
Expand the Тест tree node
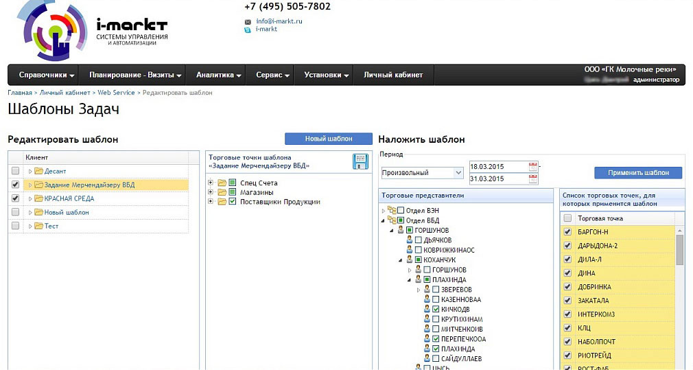point(30,227)
